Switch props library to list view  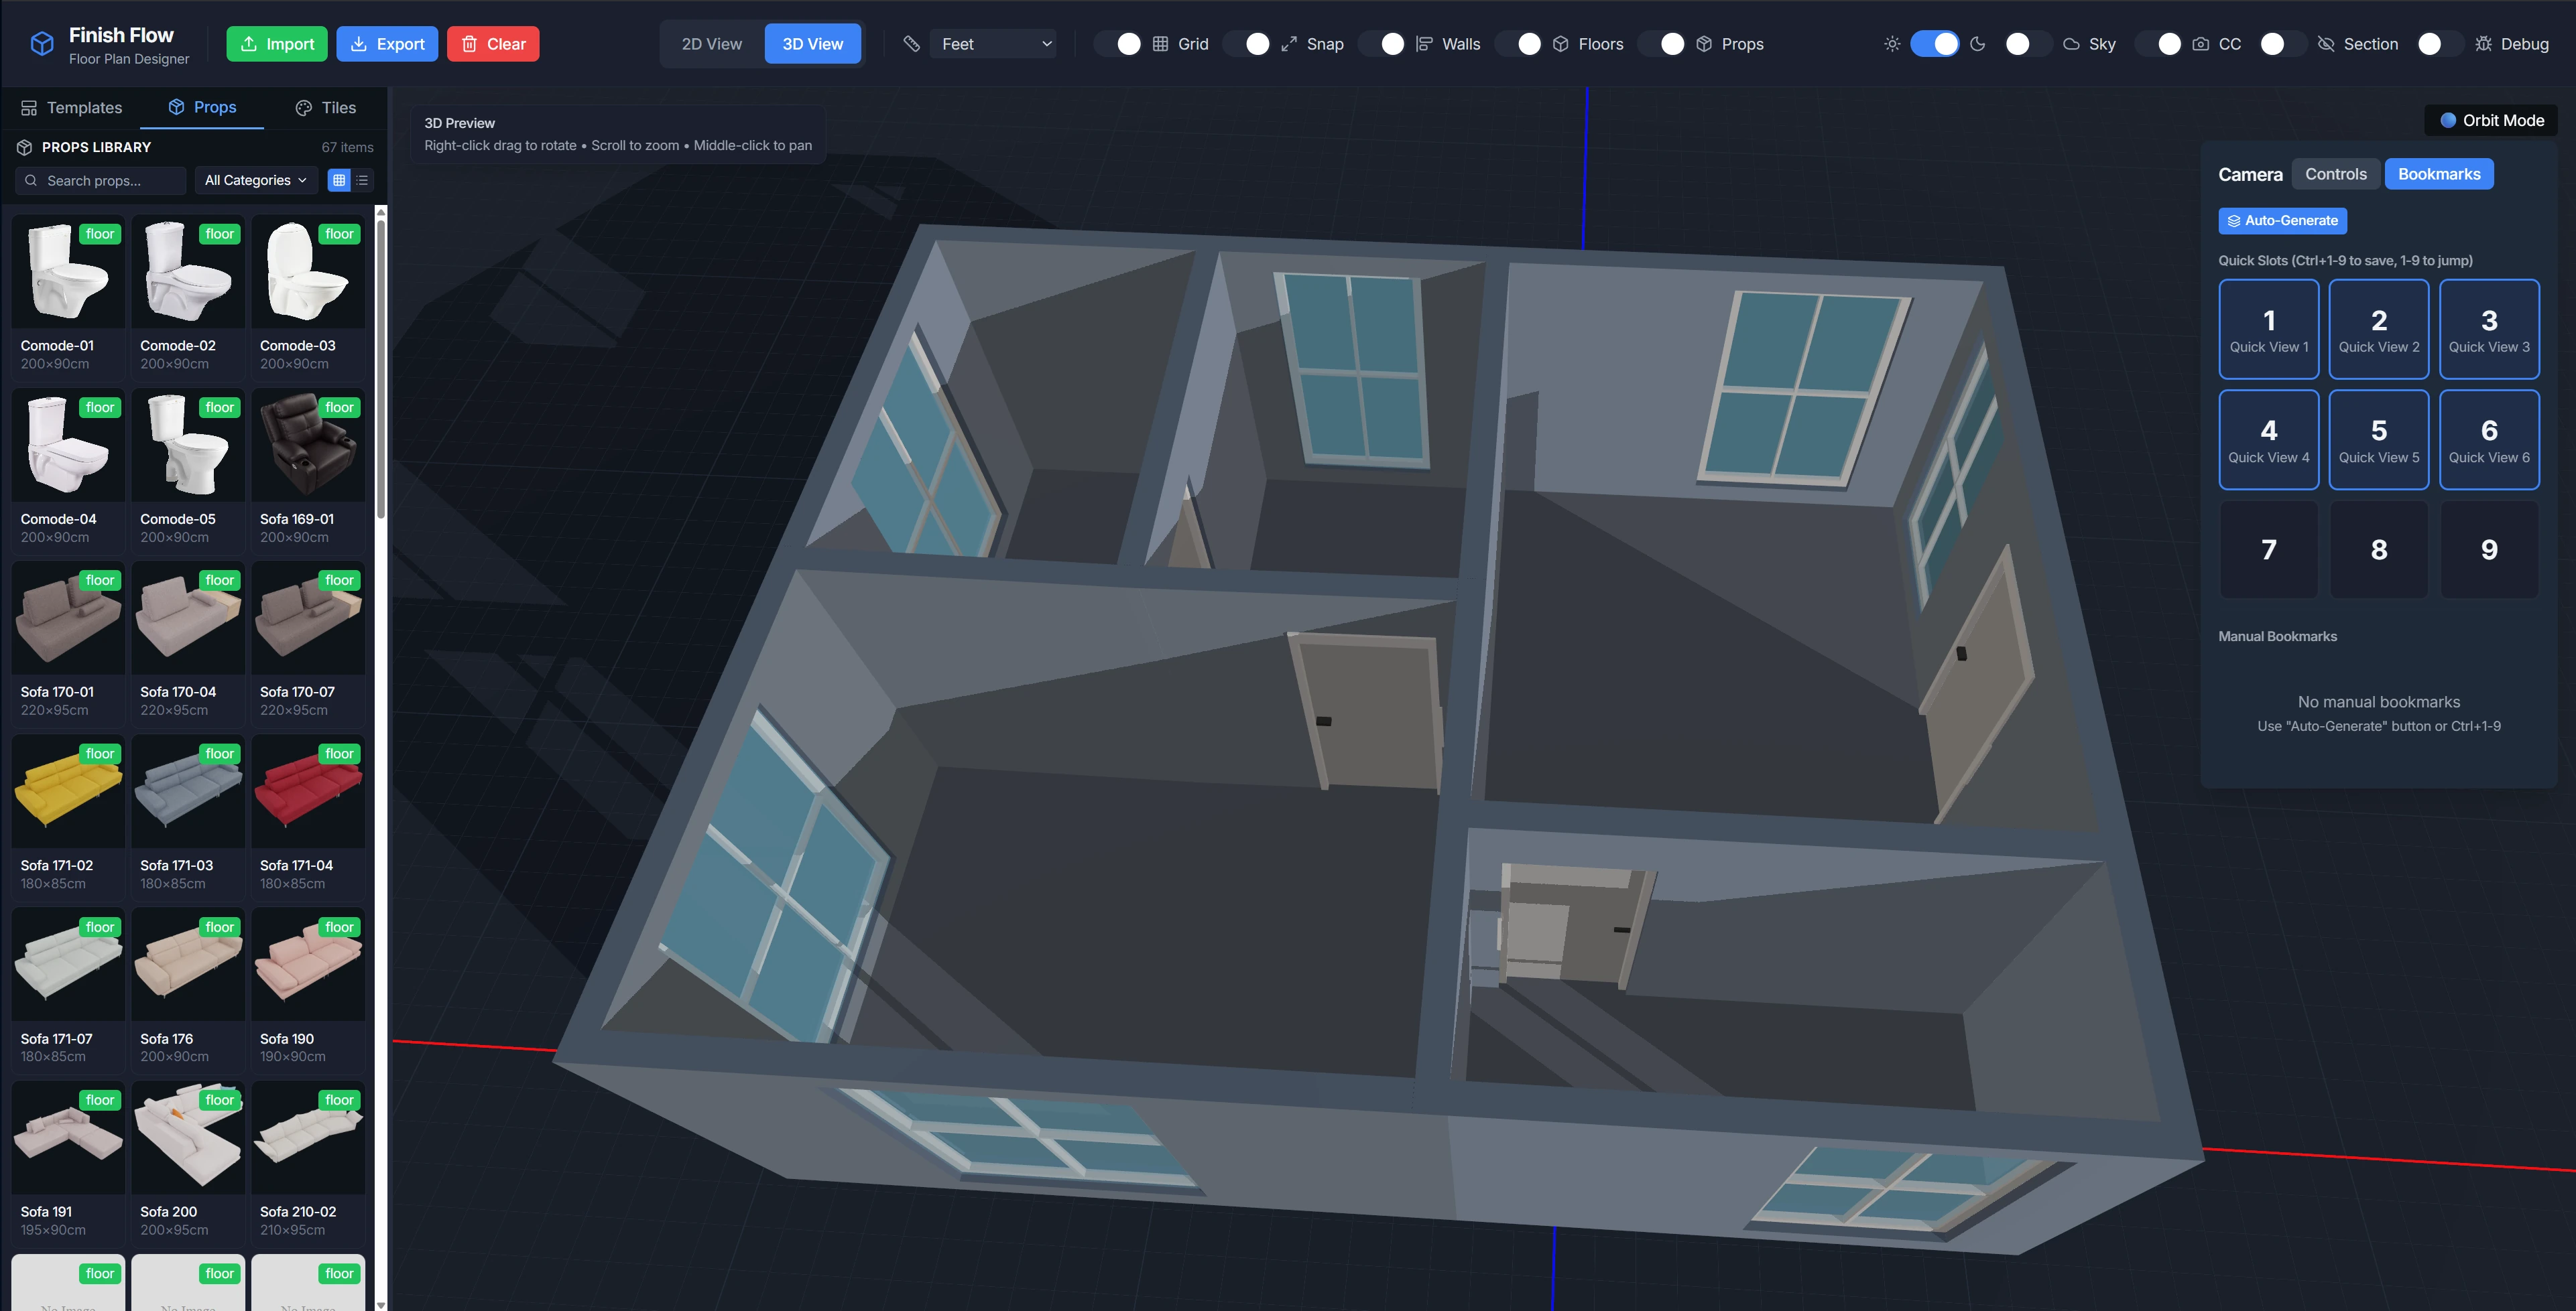coord(362,180)
